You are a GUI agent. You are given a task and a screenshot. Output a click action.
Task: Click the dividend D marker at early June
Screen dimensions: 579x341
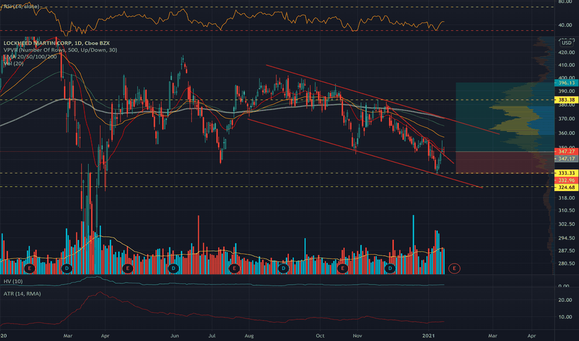coord(173,268)
